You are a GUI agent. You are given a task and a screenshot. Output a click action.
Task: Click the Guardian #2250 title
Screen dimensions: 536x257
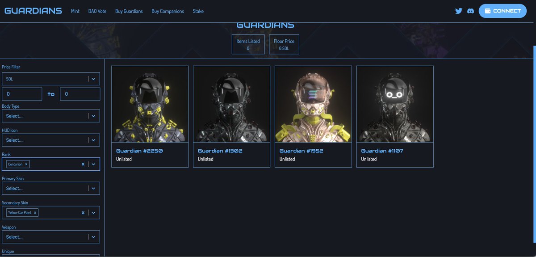coord(139,151)
